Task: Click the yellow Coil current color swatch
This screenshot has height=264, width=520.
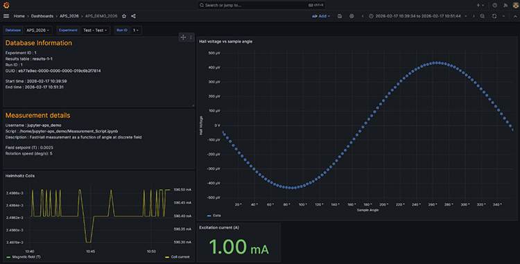Action: point(167,257)
